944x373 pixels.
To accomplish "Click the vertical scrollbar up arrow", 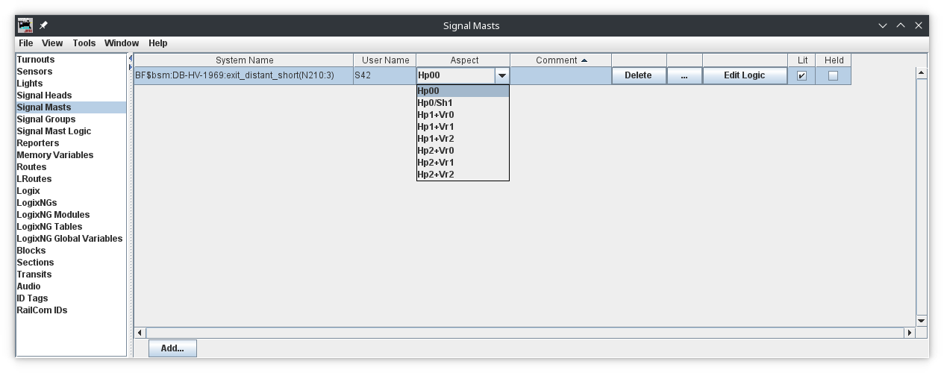I will [x=921, y=73].
